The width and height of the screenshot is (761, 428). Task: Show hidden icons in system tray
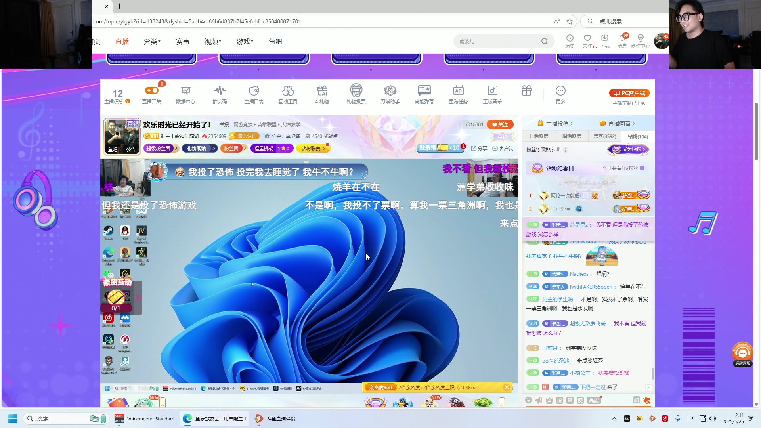coord(614,418)
